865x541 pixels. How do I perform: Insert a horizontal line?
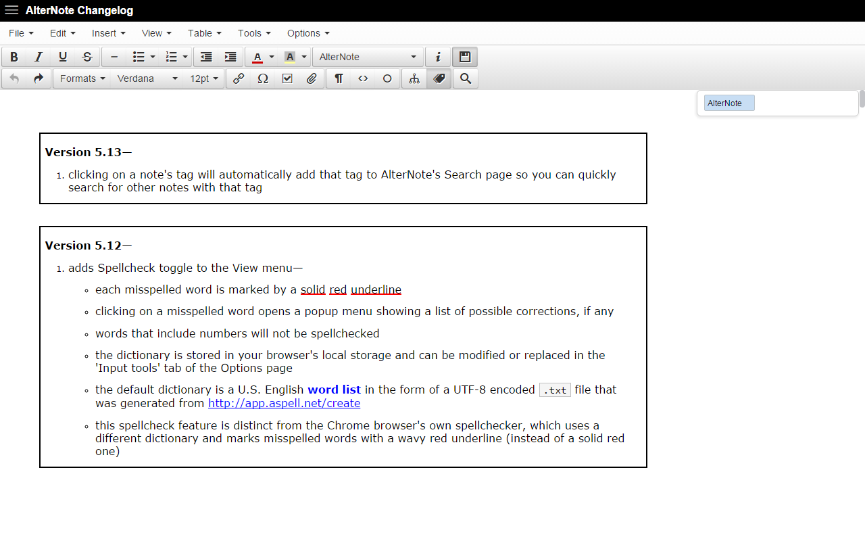(114, 57)
